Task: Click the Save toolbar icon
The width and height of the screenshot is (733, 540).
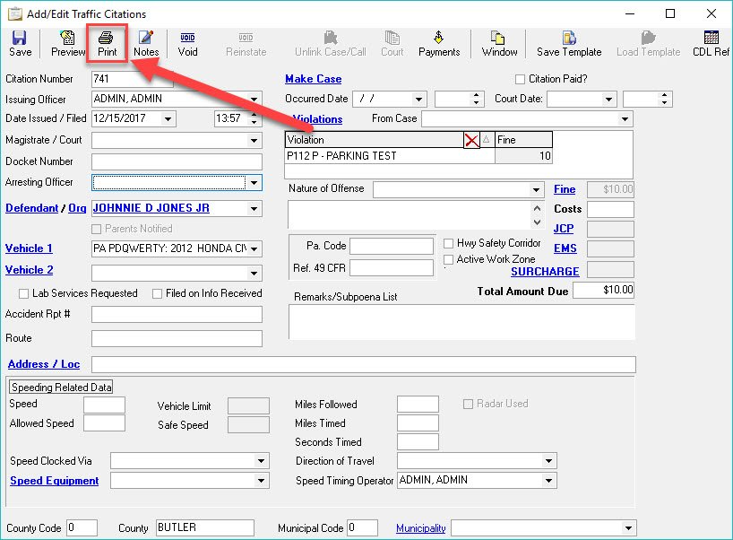Action: coord(20,43)
